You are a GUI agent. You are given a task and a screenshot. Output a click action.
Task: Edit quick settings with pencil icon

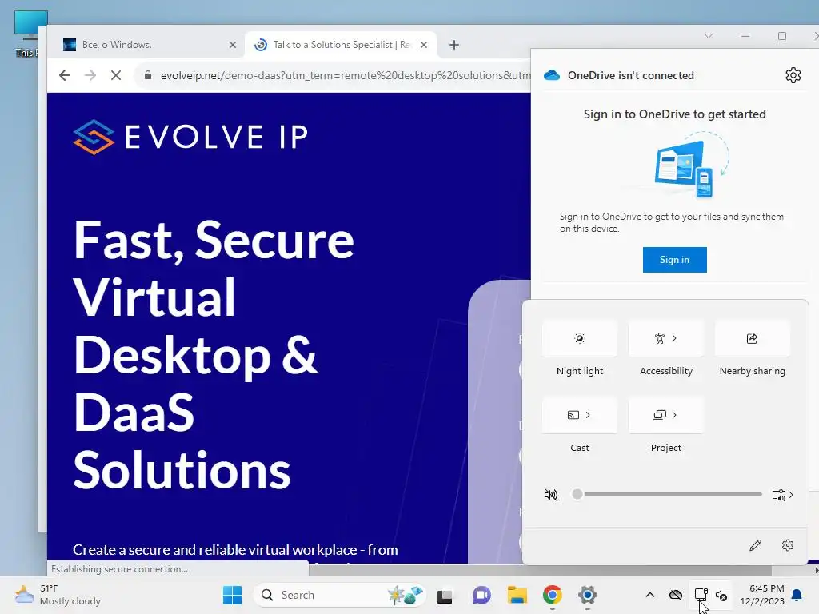point(755,545)
